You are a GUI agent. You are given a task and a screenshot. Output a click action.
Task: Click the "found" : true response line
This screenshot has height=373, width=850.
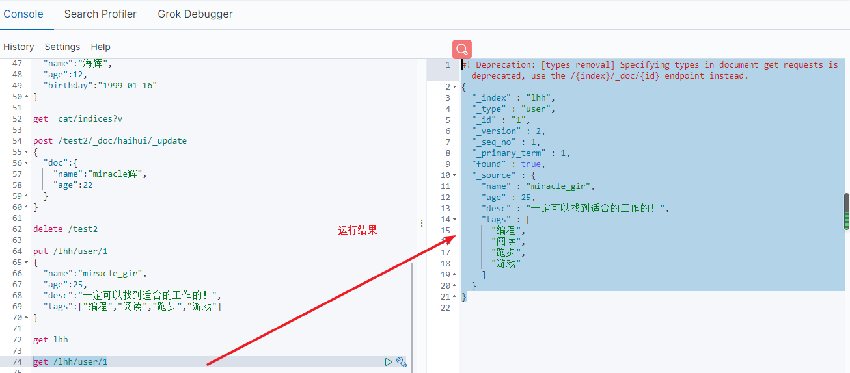(508, 164)
